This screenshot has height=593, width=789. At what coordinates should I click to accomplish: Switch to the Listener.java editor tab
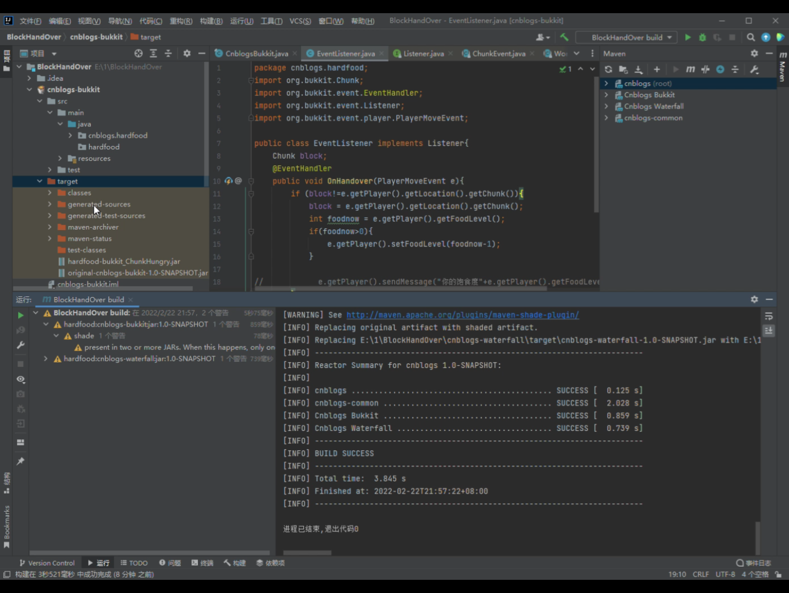(423, 53)
